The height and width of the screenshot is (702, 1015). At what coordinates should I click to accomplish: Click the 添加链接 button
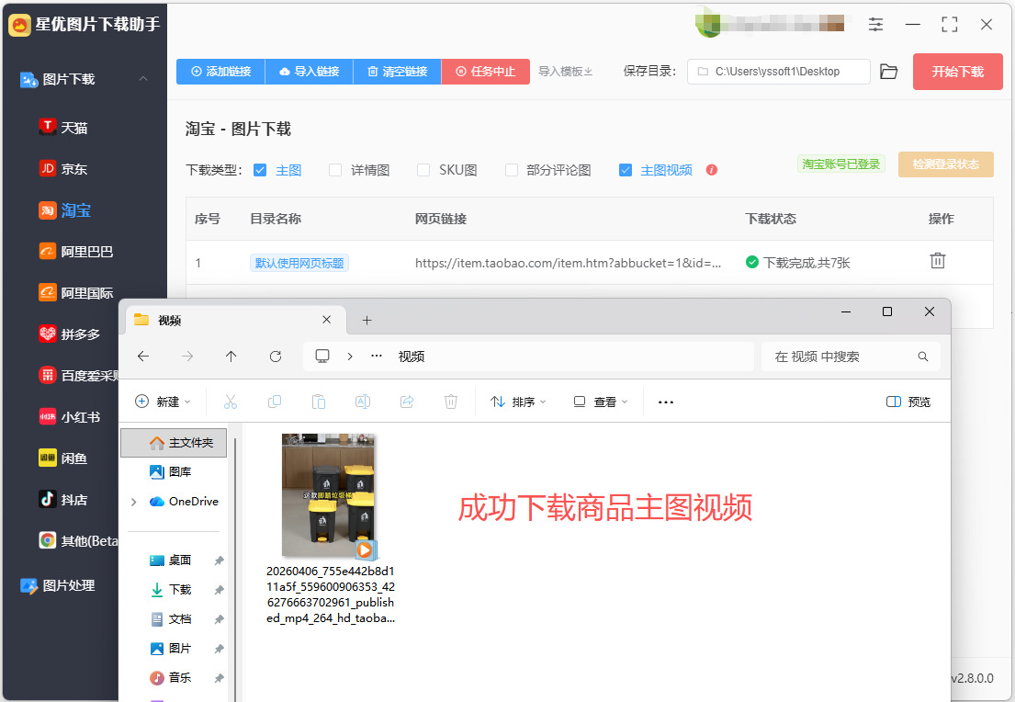coord(220,72)
